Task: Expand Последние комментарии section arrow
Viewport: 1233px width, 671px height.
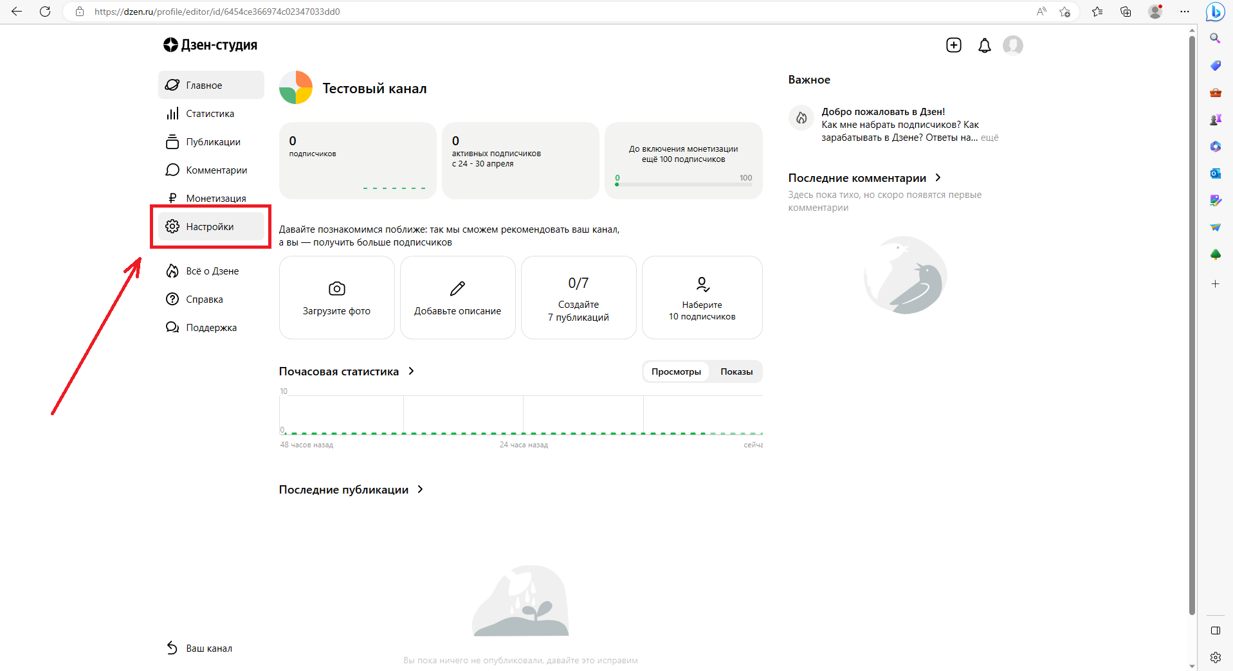Action: click(x=938, y=177)
